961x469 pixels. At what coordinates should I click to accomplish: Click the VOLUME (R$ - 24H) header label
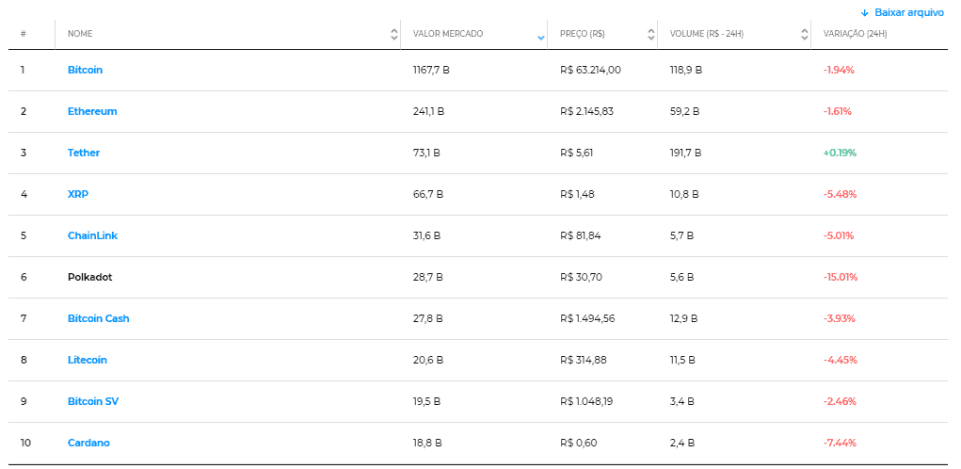[707, 34]
